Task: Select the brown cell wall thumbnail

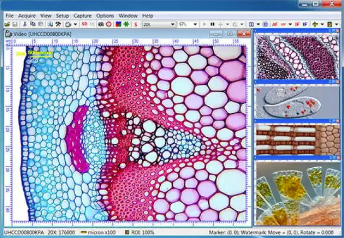Action: [297, 140]
